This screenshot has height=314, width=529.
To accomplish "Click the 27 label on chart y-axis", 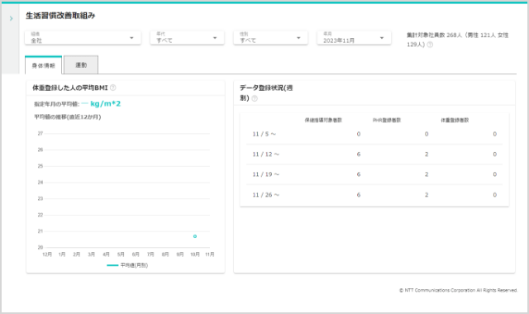I will [41, 134].
